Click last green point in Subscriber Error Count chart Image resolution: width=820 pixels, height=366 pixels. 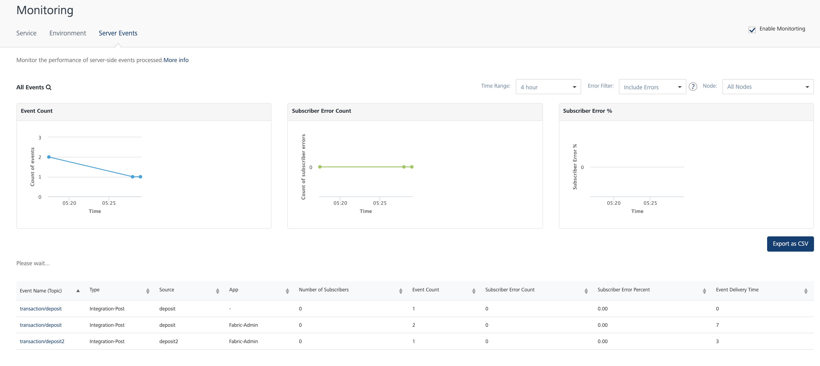click(412, 167)
